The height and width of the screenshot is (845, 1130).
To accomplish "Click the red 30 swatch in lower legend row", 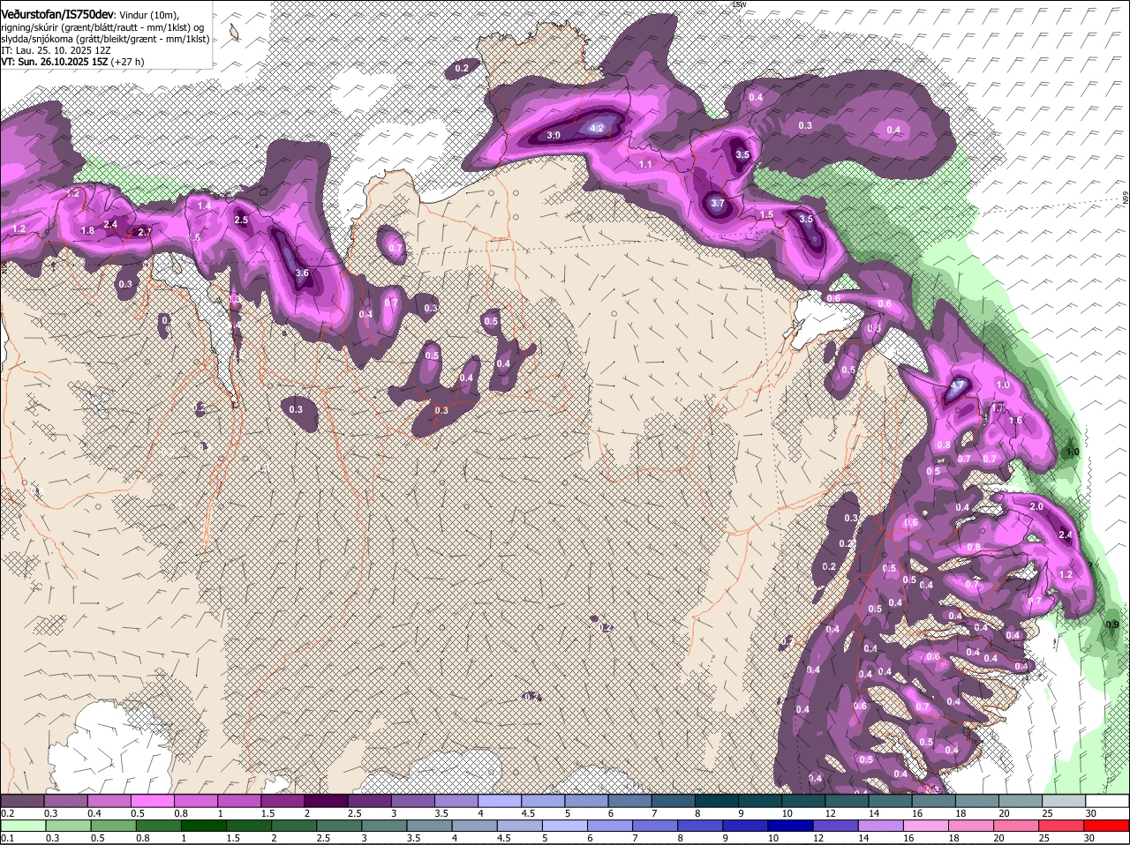I will pos(1107,826).
